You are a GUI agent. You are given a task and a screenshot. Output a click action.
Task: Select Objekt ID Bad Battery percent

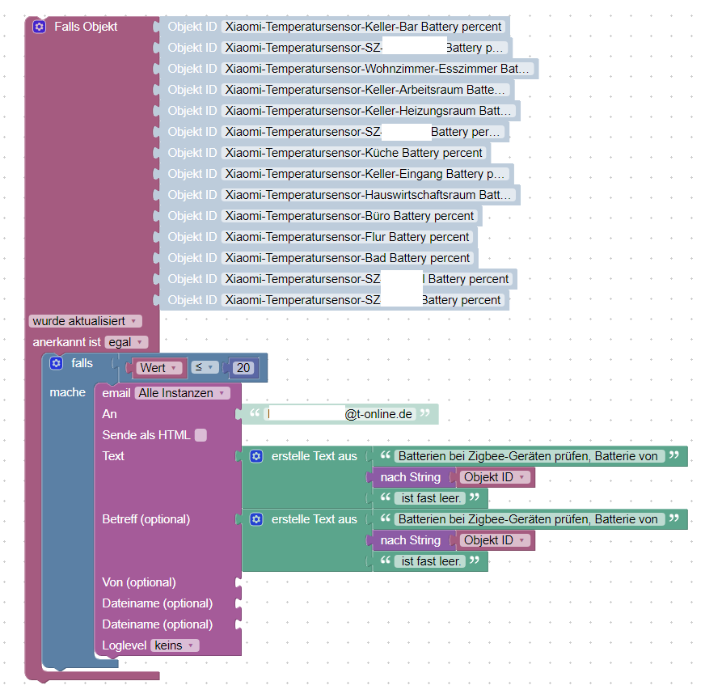click(348, 258)
